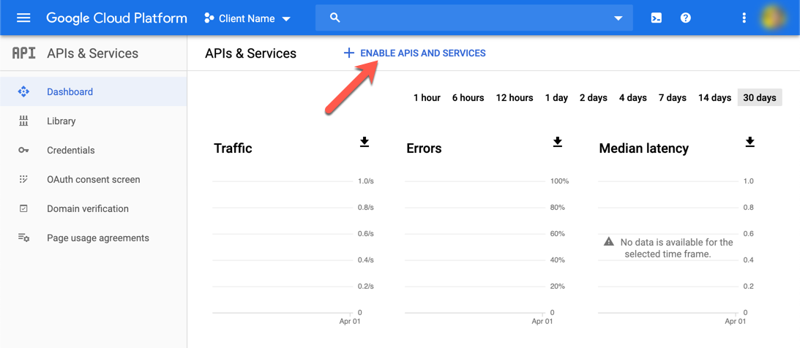Click the Traffic chart area

coord(283,247)
